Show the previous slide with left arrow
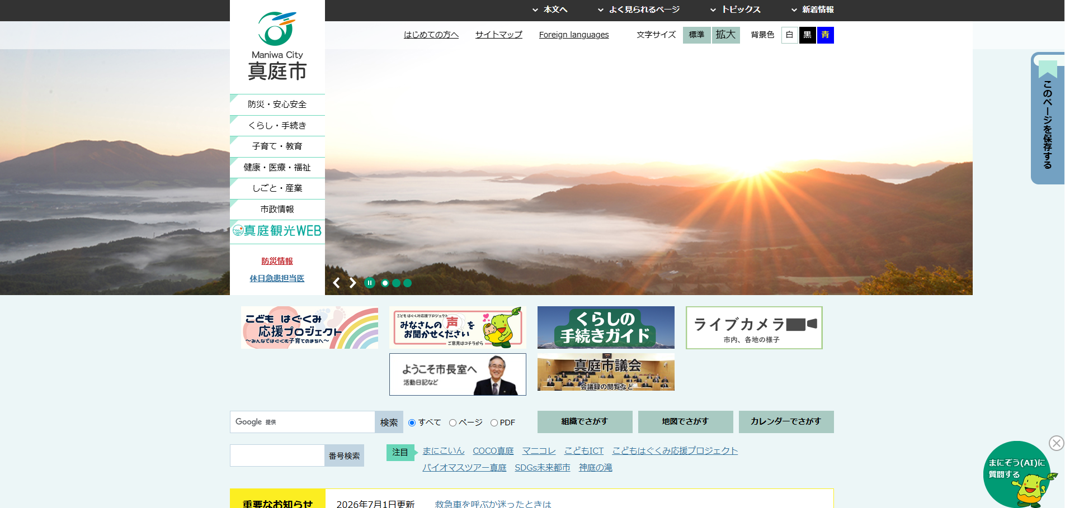The width and height of the screenshot is (1065, 508). pos(336,283)
